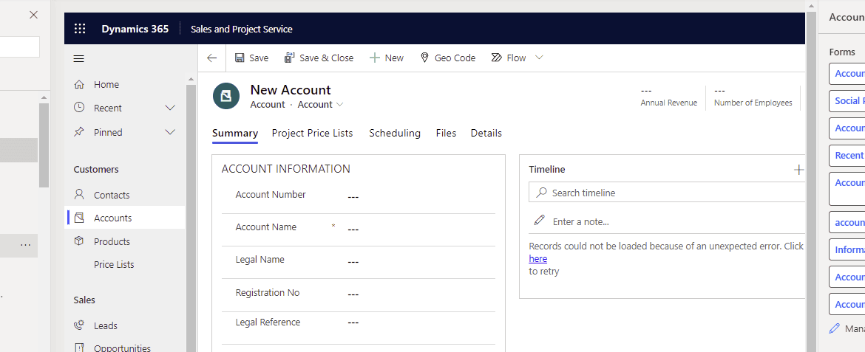
Task: Click the Contacts person icon
Action: click(x=79, y=195)
